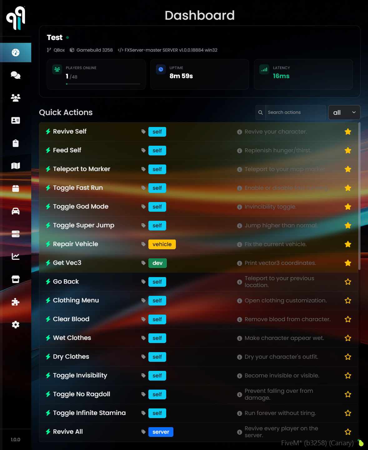
Task: Open the chat bubbles sidebar icon
Action: coord(16,75)
